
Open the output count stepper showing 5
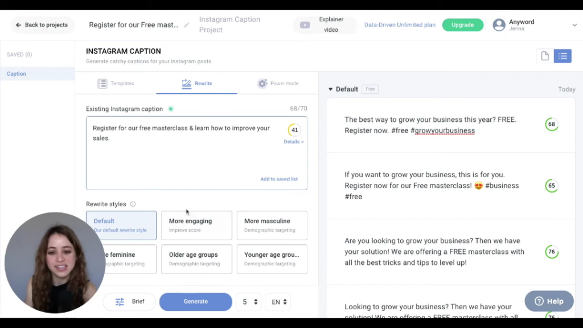pos(248,302)
